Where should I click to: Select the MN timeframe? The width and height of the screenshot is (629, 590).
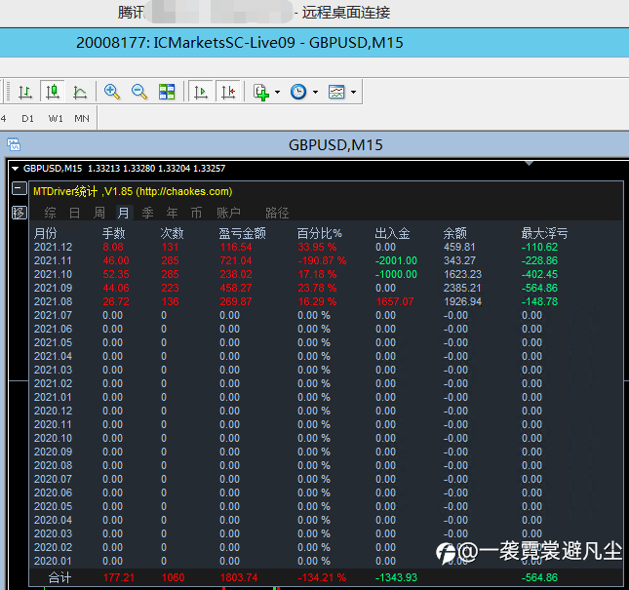[82, 119]
